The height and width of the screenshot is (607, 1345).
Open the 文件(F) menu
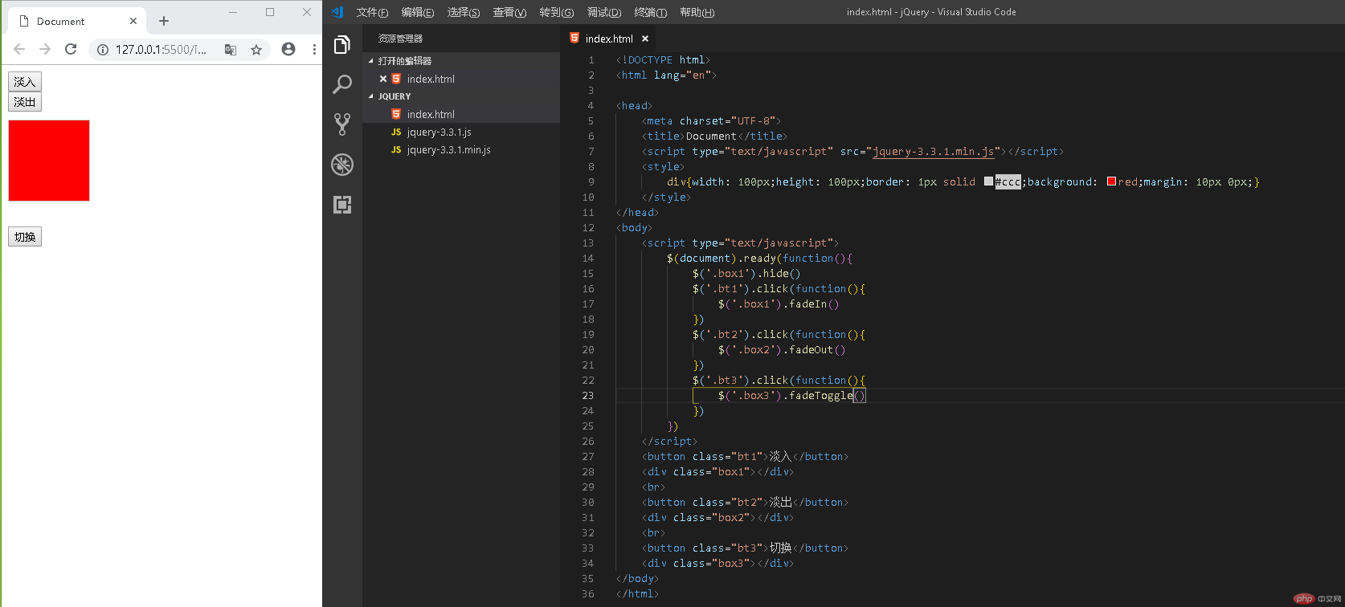click(372, 12)
